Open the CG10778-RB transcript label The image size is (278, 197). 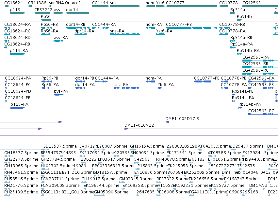tap(232, 24)
